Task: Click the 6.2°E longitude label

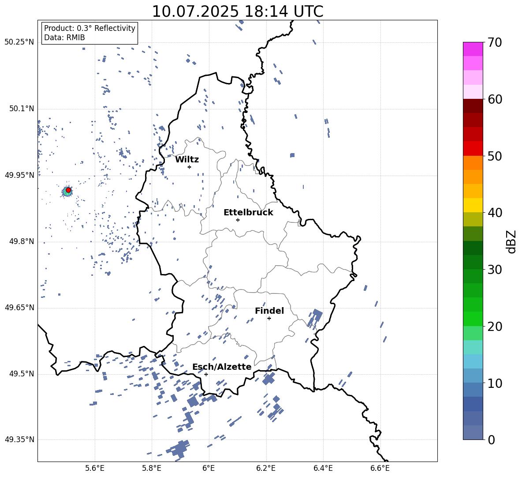Action: 266,469
